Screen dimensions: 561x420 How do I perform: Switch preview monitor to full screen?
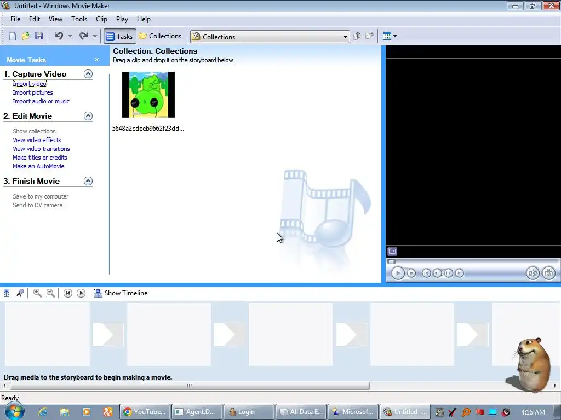[x=392, y=252]
